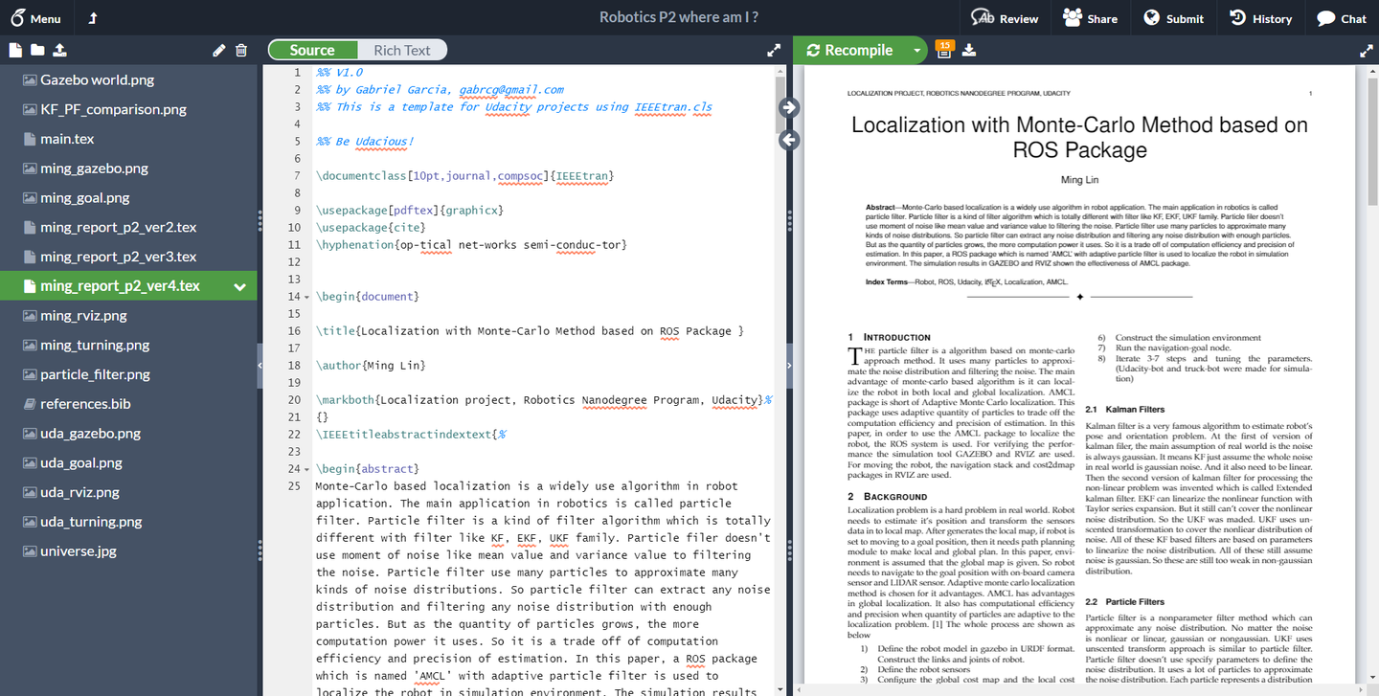Viewport: 1379px width, 696px height.
Task: Collapse \begin{document} fold at line 14
Action: click(x=306, y=297)
